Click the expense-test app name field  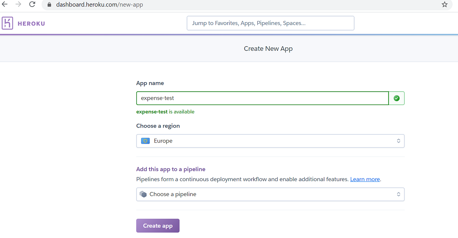[262, 98]
